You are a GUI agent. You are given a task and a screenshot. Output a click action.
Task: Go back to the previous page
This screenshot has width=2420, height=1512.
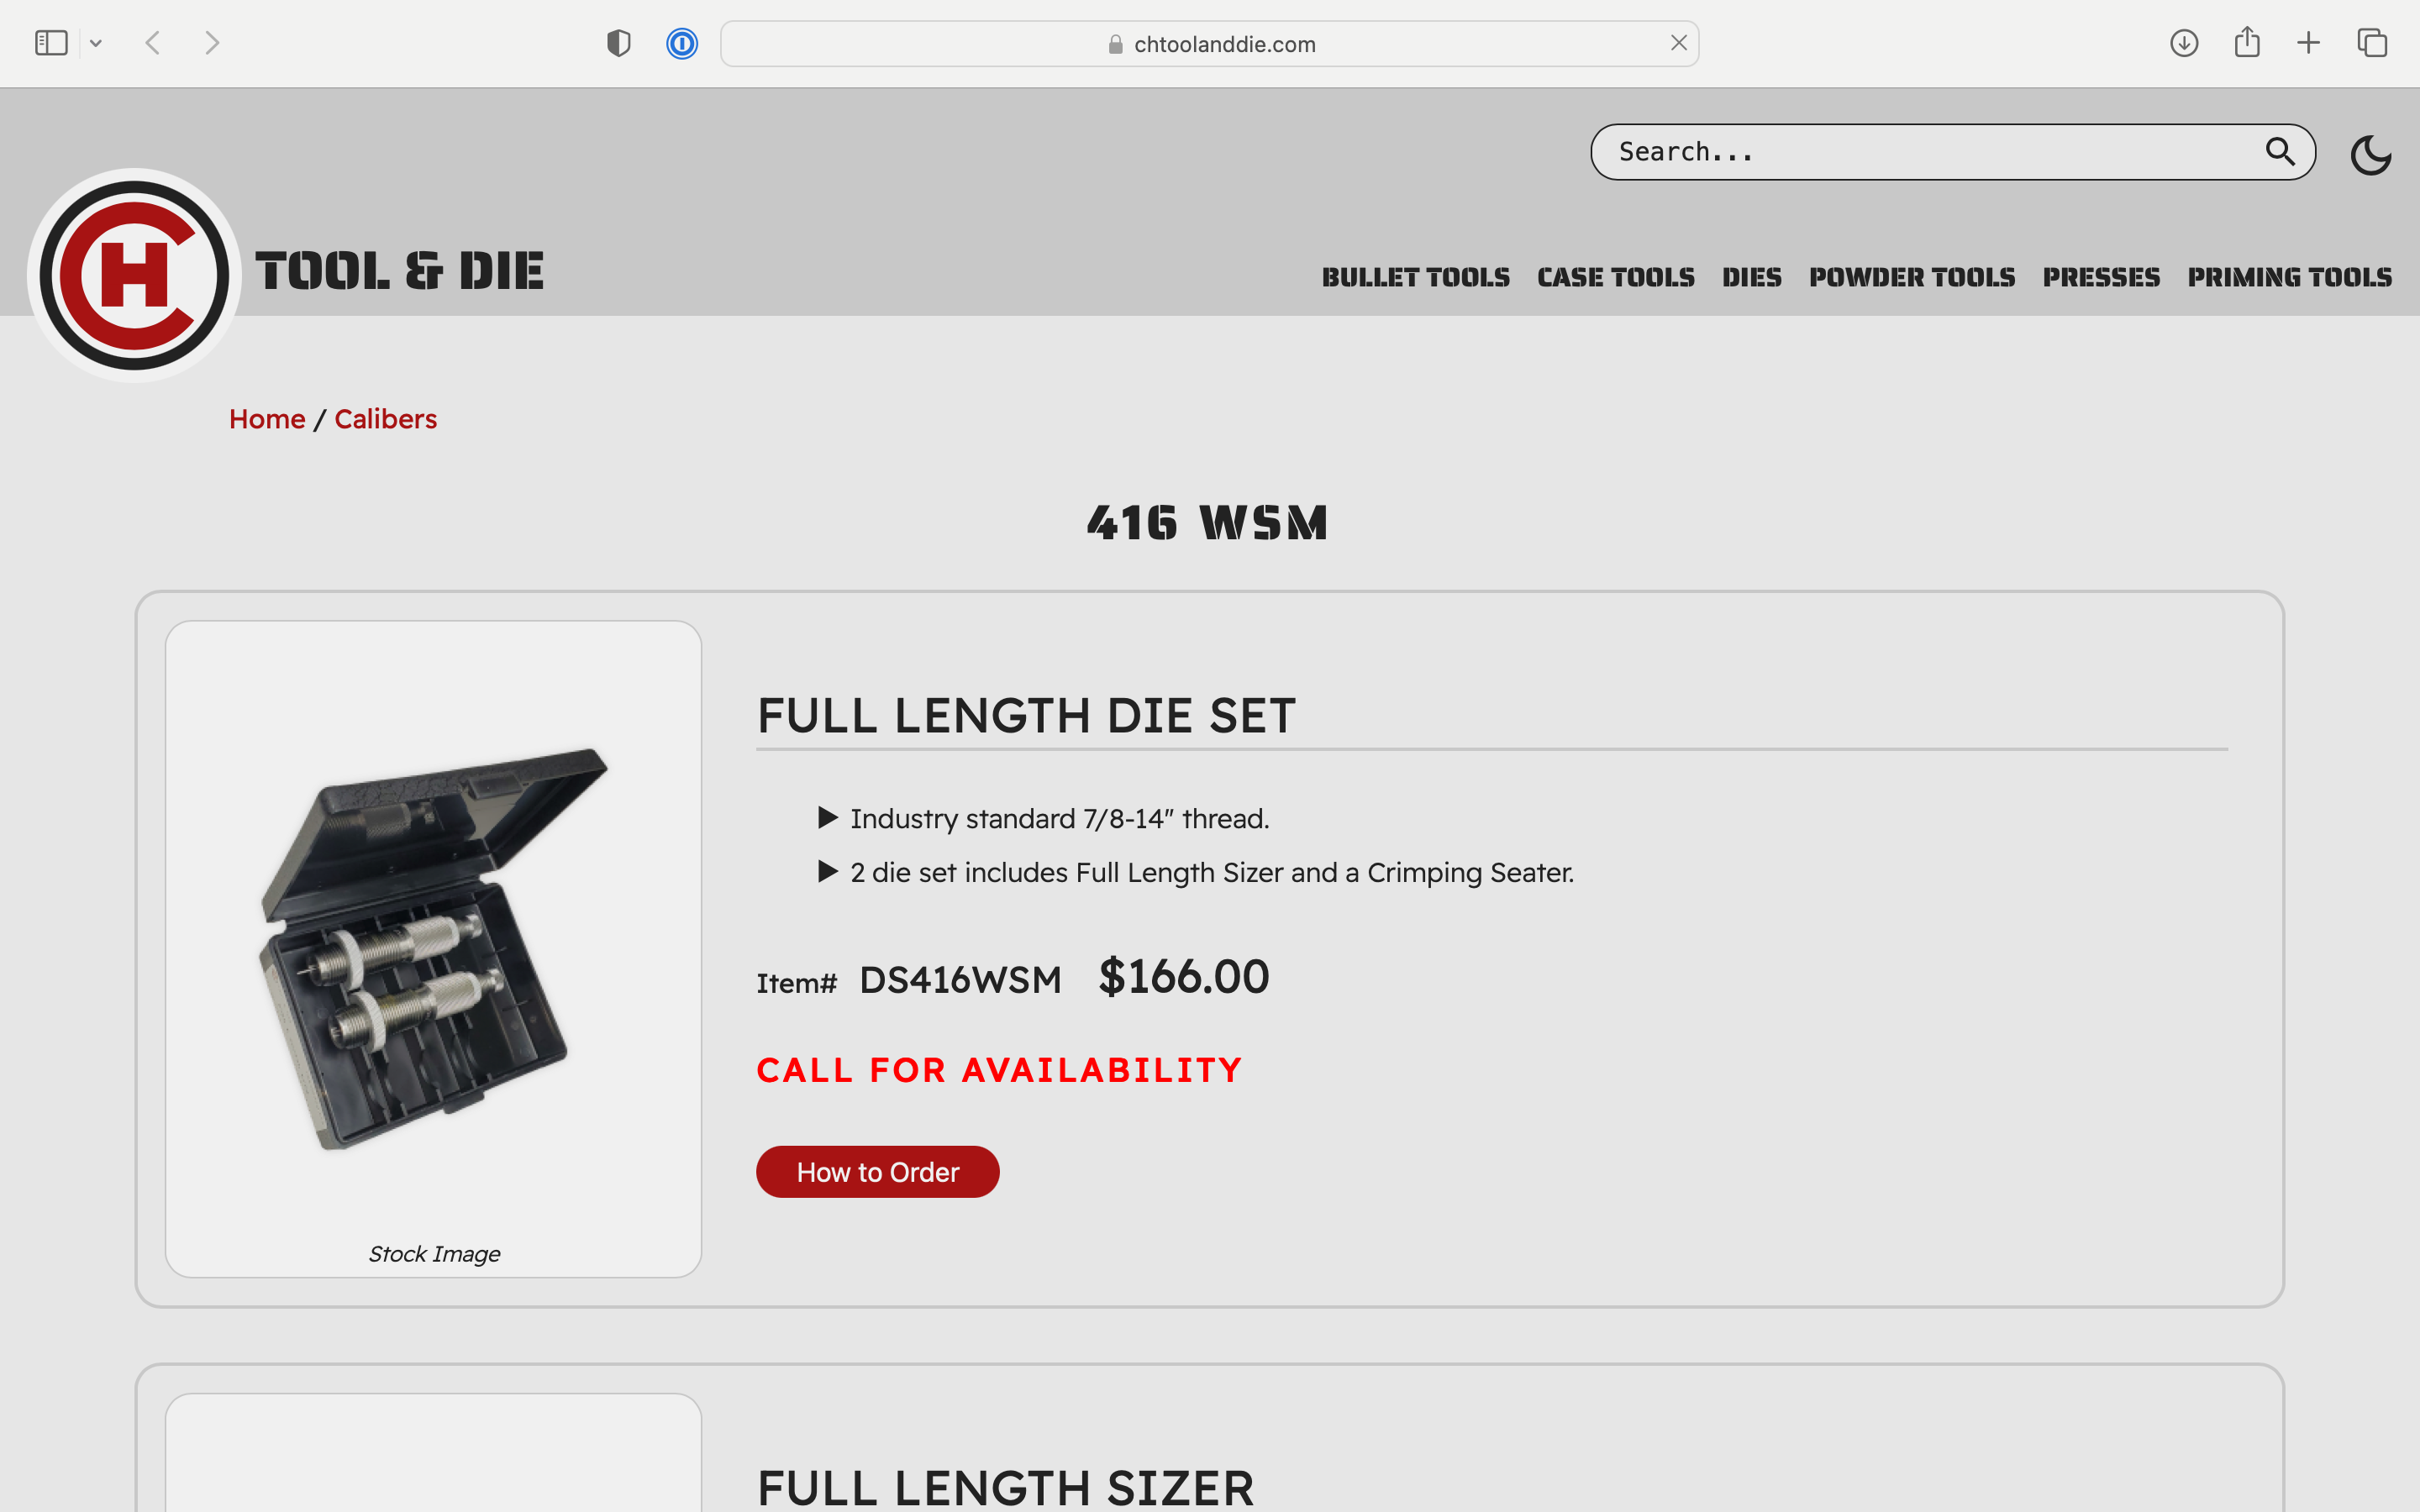tap(153, 43)
